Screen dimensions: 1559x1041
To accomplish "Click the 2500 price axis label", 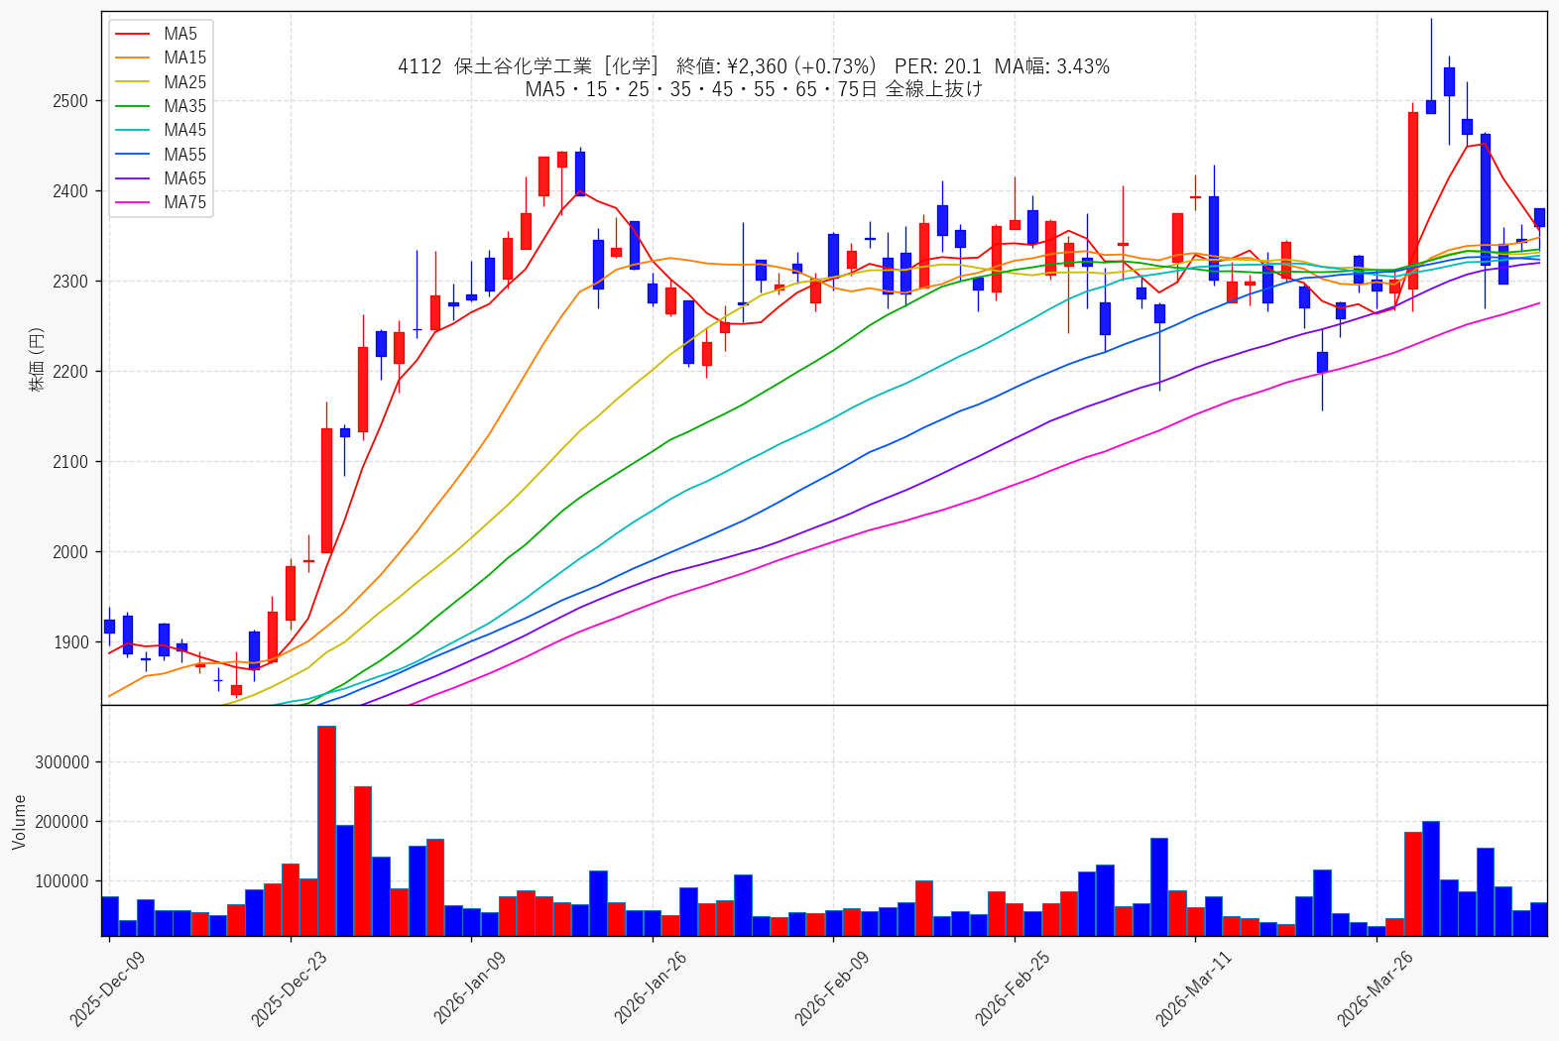I will coord(70,101).
